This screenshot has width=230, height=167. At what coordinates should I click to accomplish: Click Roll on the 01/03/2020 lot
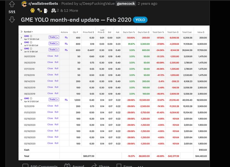[57, 112]
